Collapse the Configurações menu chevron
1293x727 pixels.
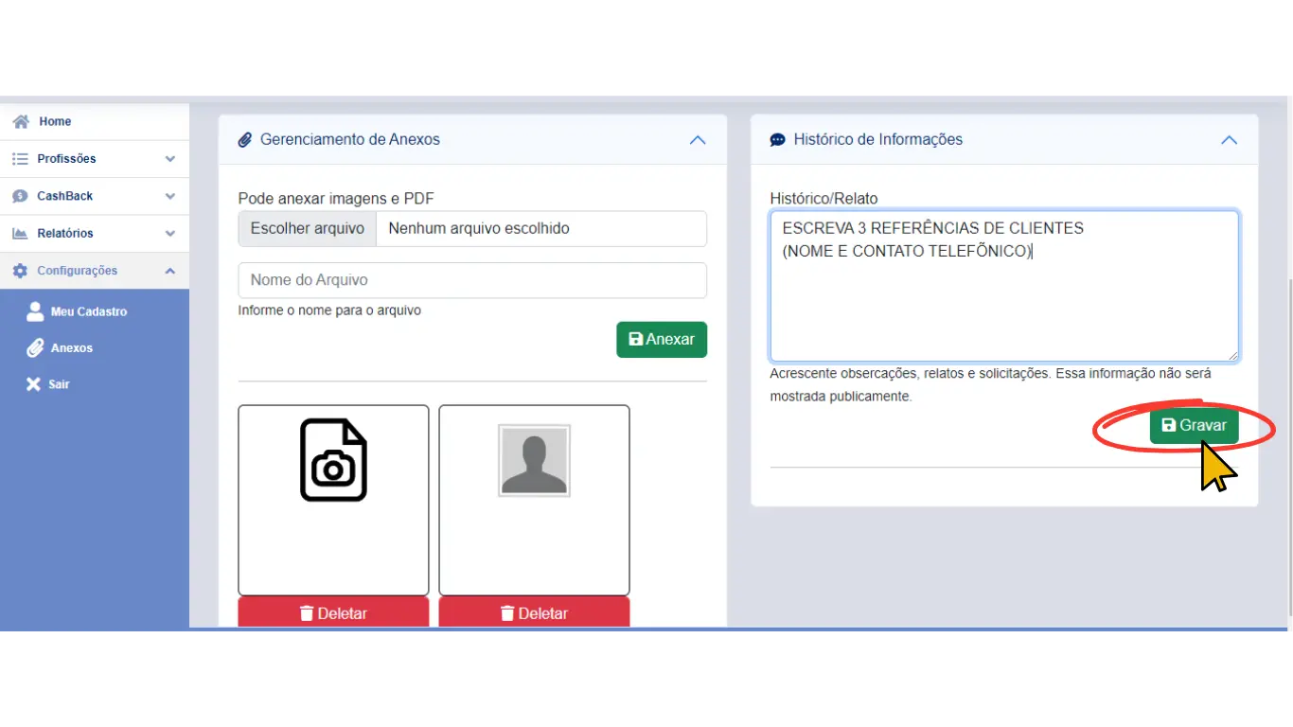170,271
